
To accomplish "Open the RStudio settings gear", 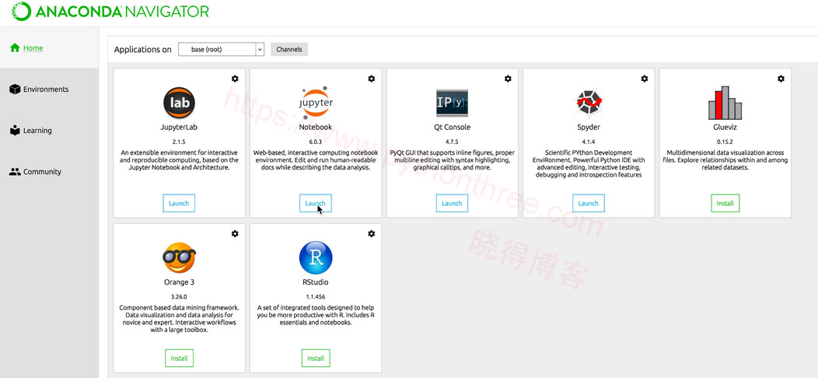I will click(x=372, y=233).
